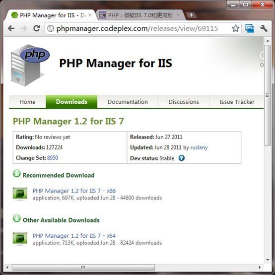Image resolution: width=275 pixels, height=275 pixels.
Task: Download PHP Manager 1.2 for IIS 7 - x86
Action: 74,191
